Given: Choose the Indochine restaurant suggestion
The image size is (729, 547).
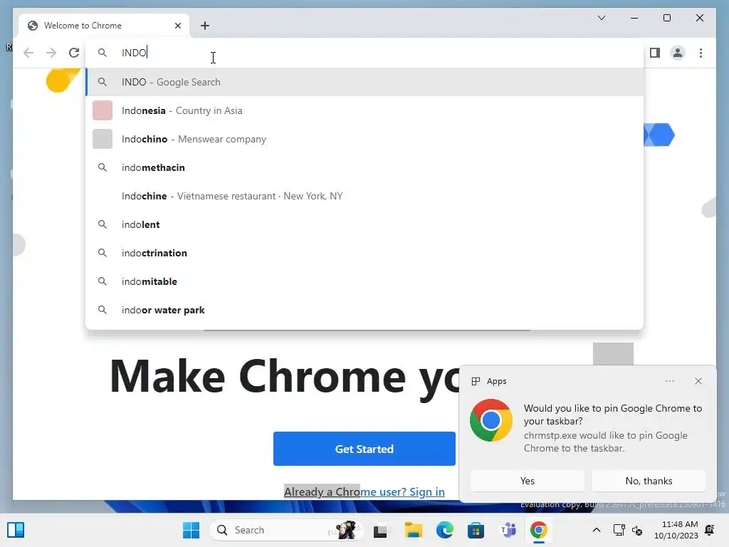Looking at the screenshot, I should [364, 196].
